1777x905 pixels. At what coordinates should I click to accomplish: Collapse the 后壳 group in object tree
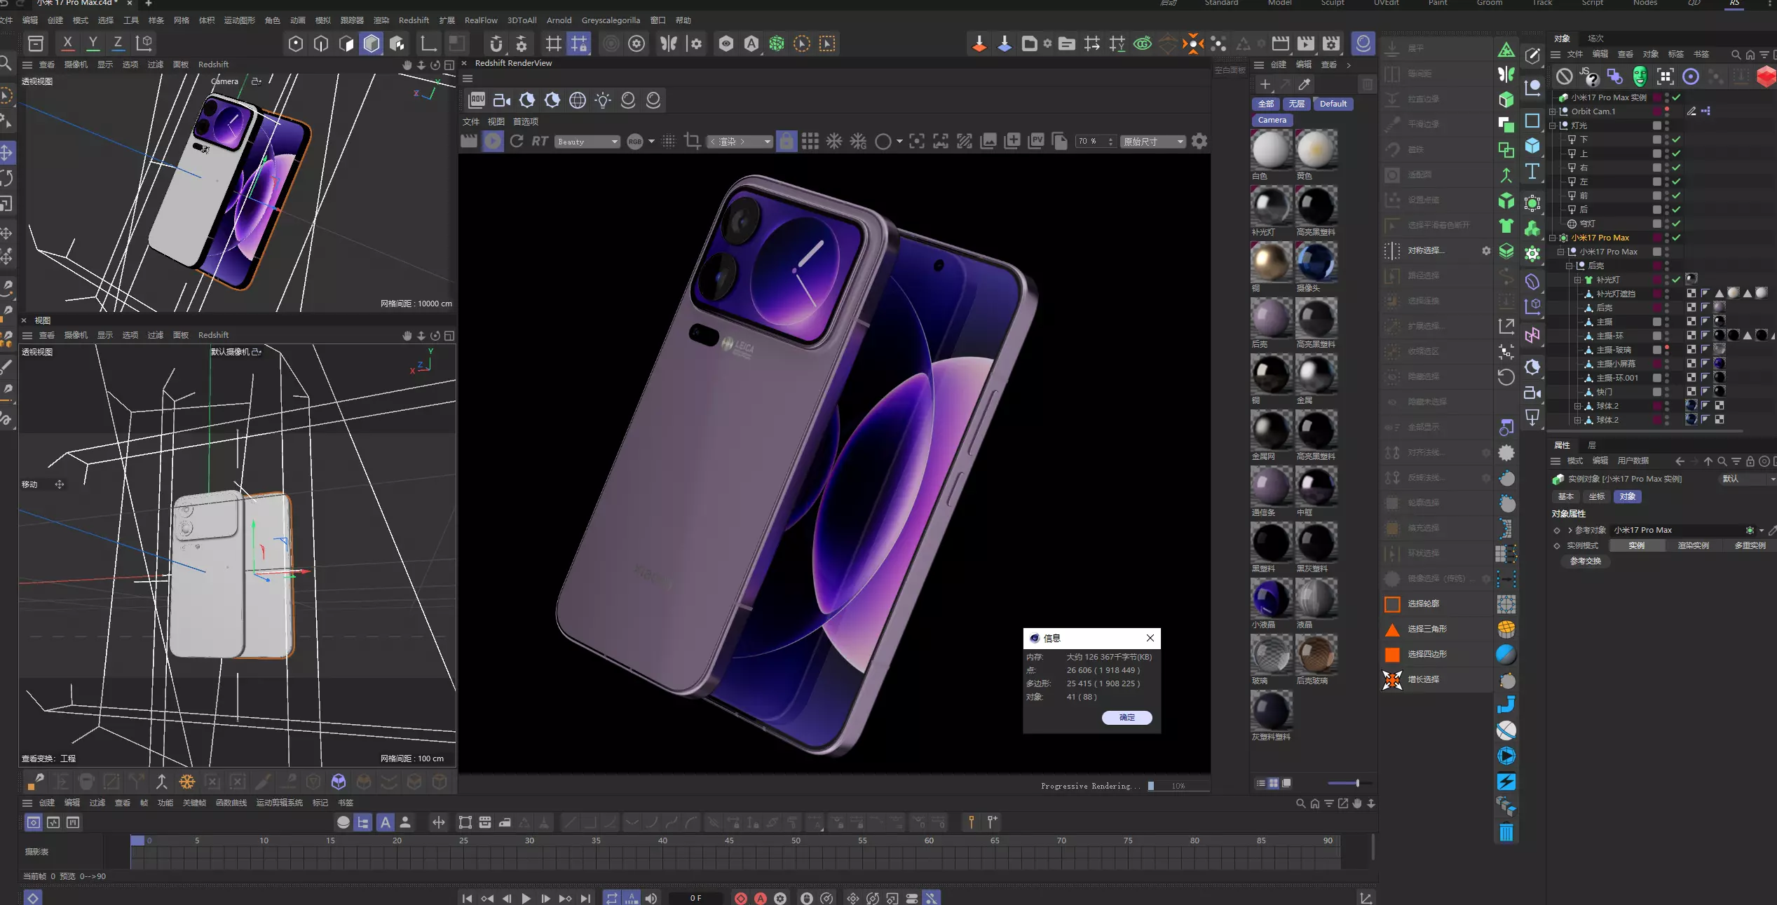click(x=1569, y=266)
